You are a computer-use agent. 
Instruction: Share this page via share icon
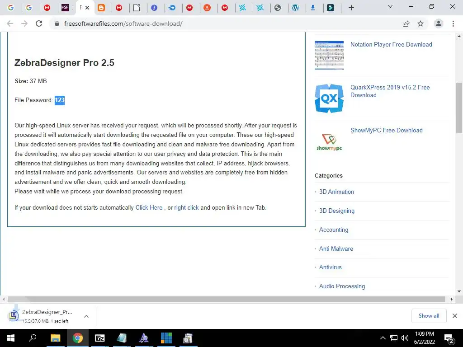tap(406, 23)
